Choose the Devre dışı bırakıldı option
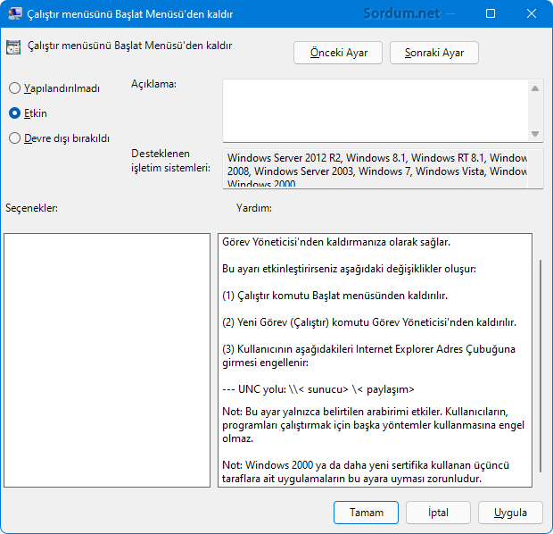This screenshot has height=534, width=553. (59, 138)
